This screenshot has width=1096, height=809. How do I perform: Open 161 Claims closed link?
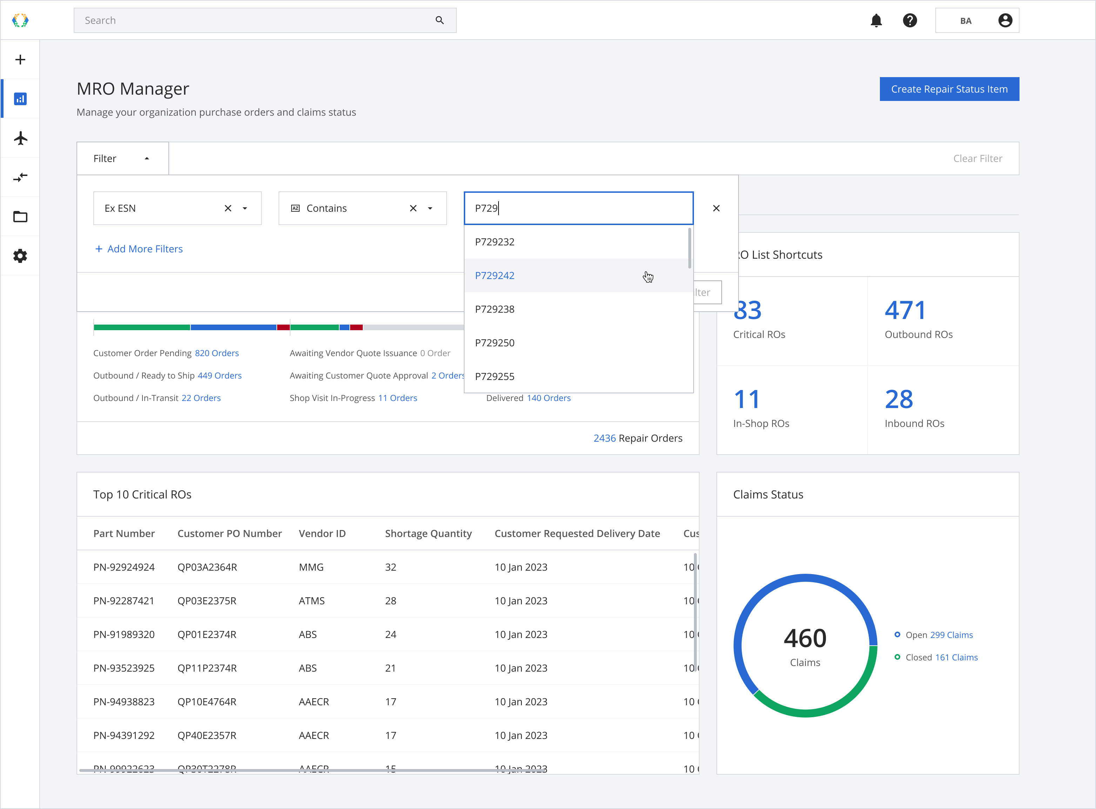956,658
